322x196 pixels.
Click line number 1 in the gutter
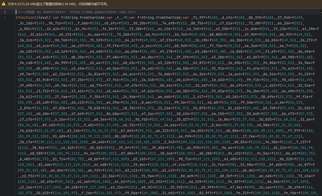tap(5, 12)
